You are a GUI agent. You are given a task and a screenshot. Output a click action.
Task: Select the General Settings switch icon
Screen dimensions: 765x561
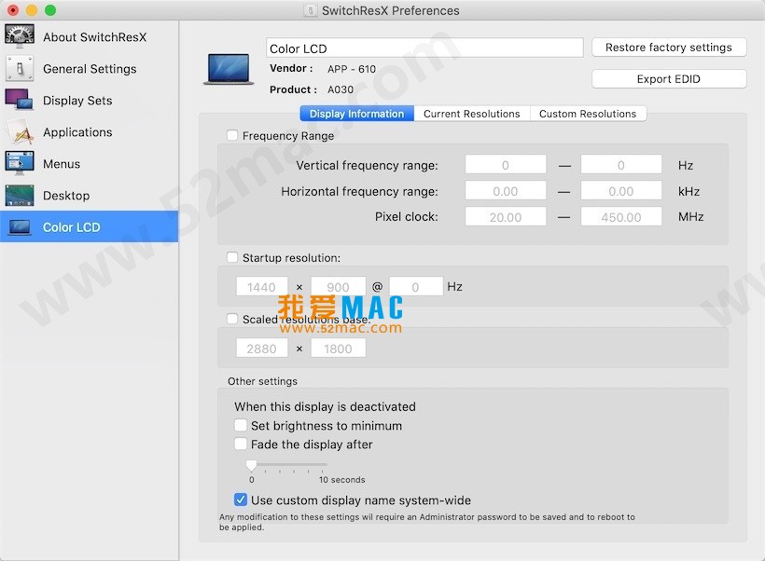[x=20, y=68]
